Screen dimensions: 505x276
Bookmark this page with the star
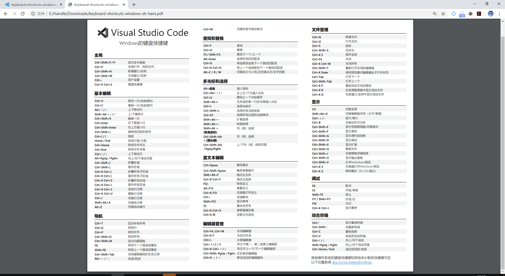[x=443, y=14]
